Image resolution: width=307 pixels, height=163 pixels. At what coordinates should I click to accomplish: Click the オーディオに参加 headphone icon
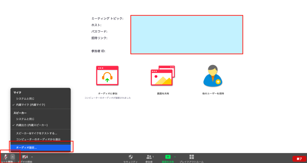tap(107, 75)
